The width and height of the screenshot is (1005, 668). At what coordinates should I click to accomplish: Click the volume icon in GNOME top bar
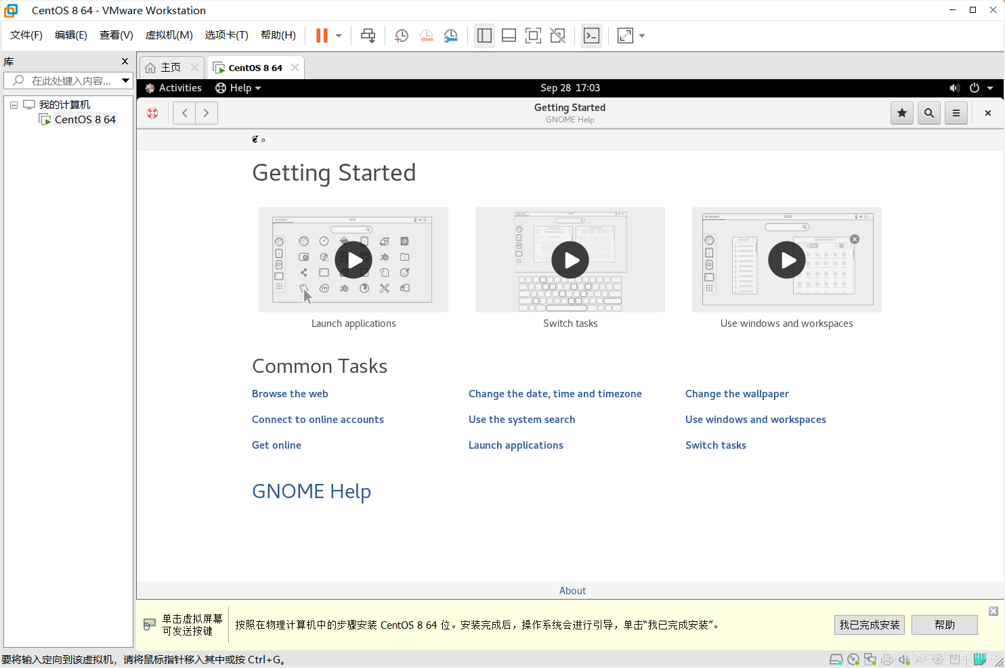[955, 88]
